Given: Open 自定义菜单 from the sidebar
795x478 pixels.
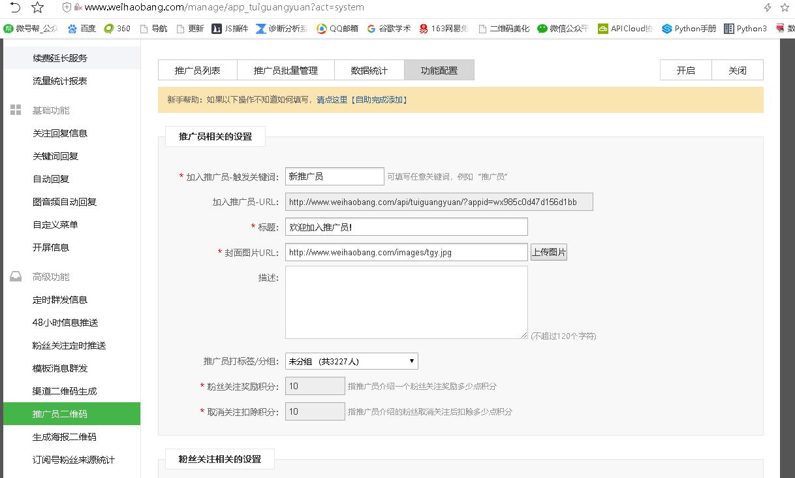Looking at the screenshot, I should pyautogui.click(x=55, y=225).
